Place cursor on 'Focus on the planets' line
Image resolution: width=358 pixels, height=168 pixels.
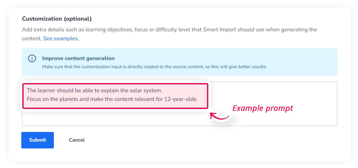coord(112,99)
